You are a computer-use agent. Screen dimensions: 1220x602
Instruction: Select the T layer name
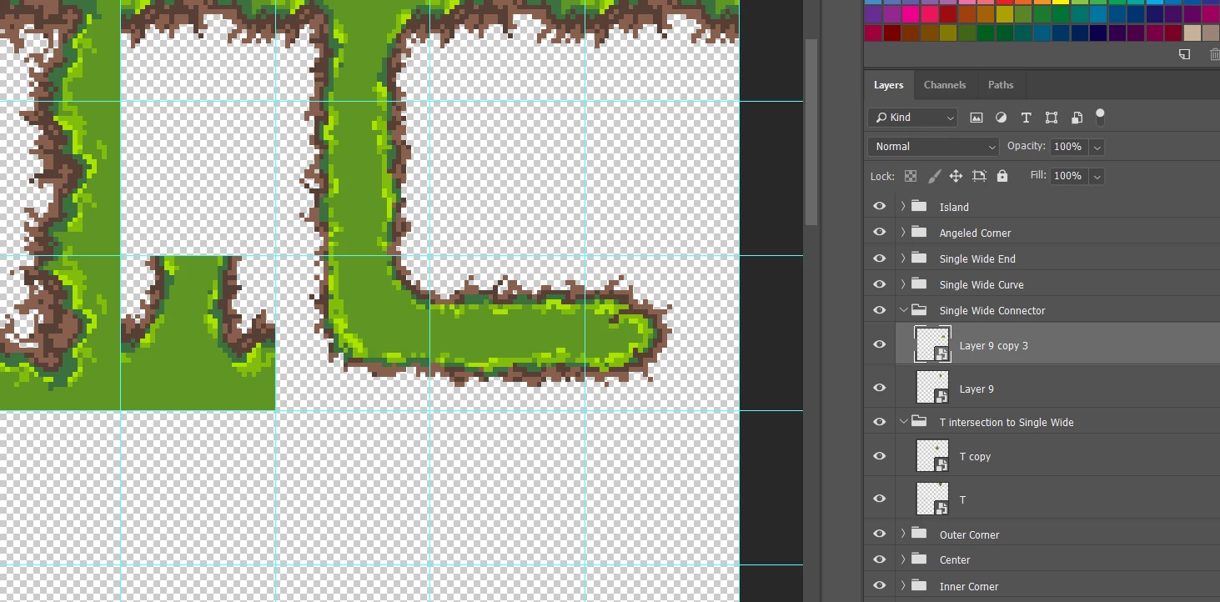click(962, 499)
